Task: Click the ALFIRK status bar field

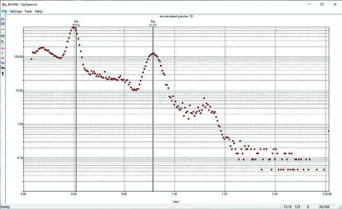Action: pos(327,206)
